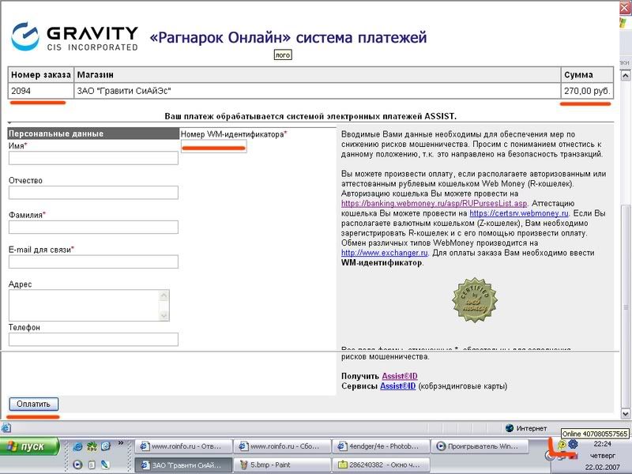Focus the Телефон input field
This screenshot has width=632, height=474.
93,340
